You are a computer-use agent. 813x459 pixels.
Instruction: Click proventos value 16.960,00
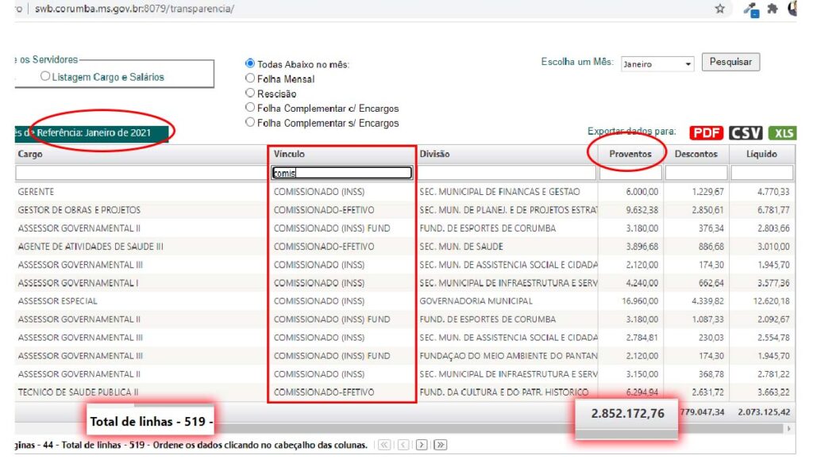640,300
